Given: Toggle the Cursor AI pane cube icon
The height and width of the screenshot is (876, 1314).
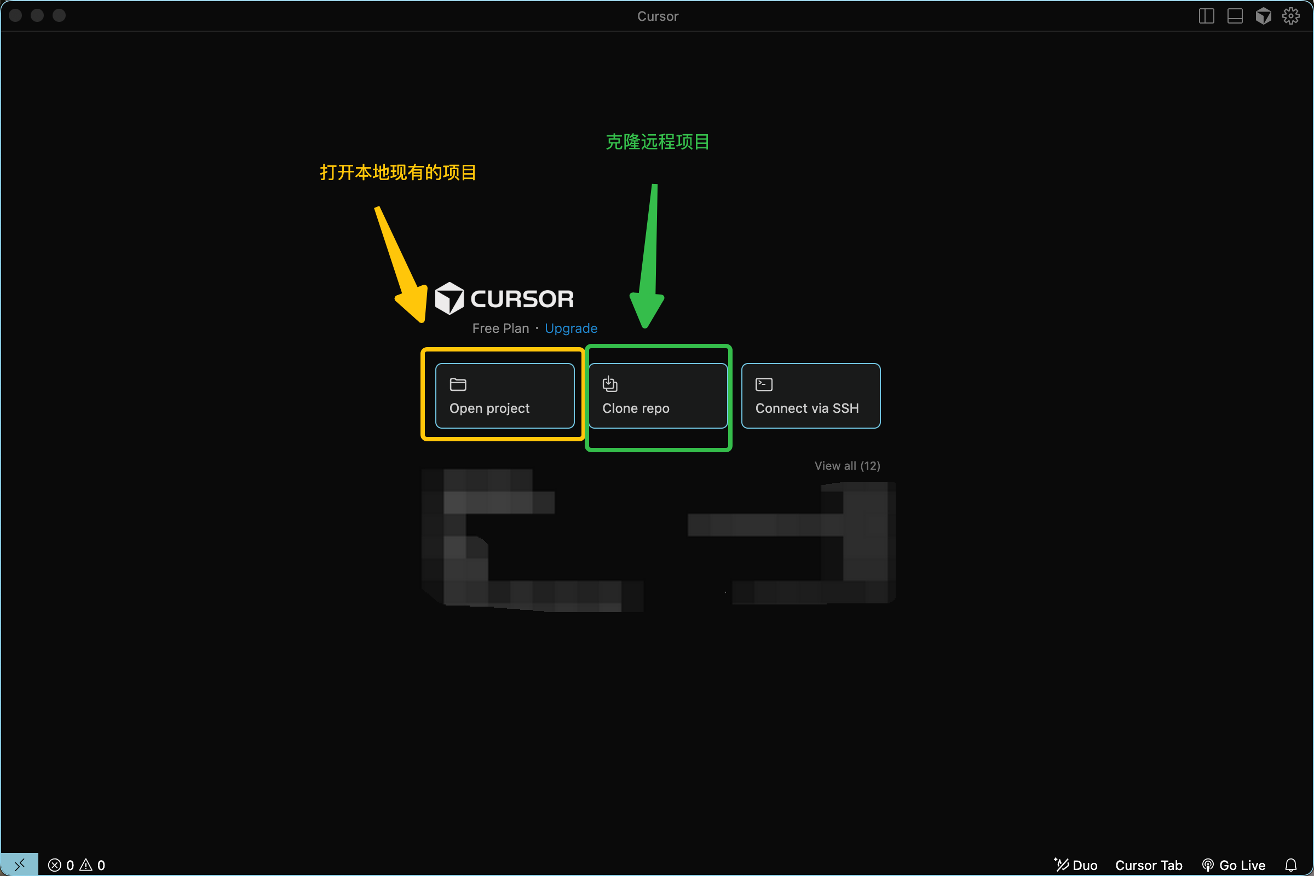Looking at the screenshot, I should point(1263,16).
